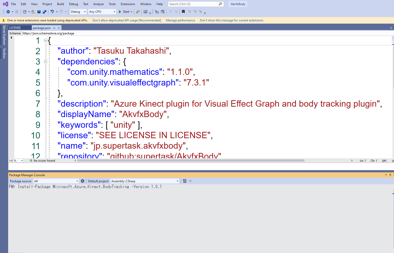The image size is (394, 253).
Task: Open the 143 % zoom level dropdown
Action: point(22,161)
